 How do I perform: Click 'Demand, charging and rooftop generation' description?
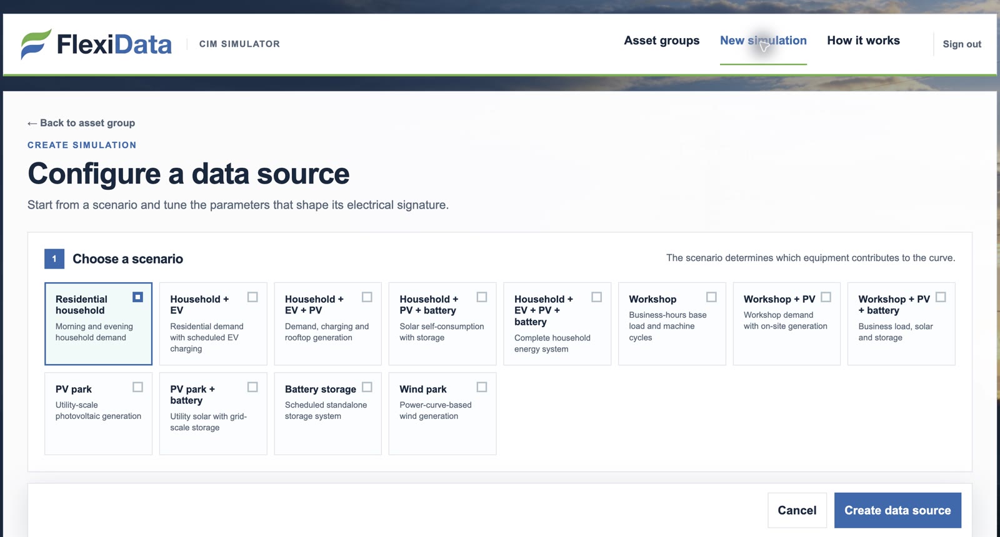tap(327, 332)
